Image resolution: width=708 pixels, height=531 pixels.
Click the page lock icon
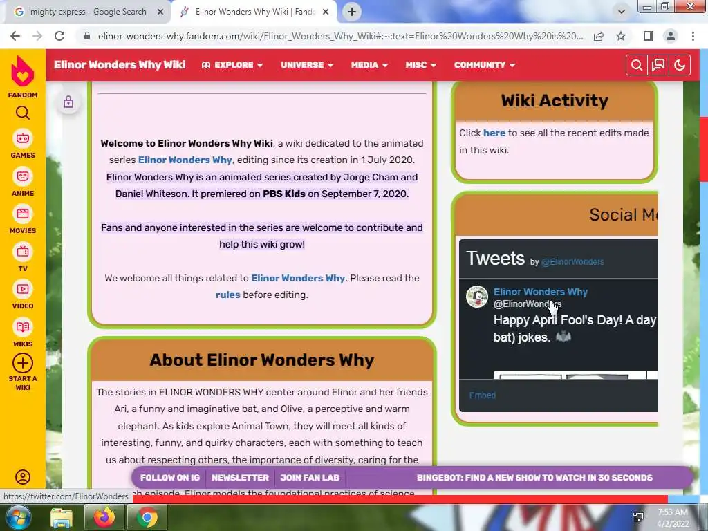pyautogui.click(x=68, y=102)
